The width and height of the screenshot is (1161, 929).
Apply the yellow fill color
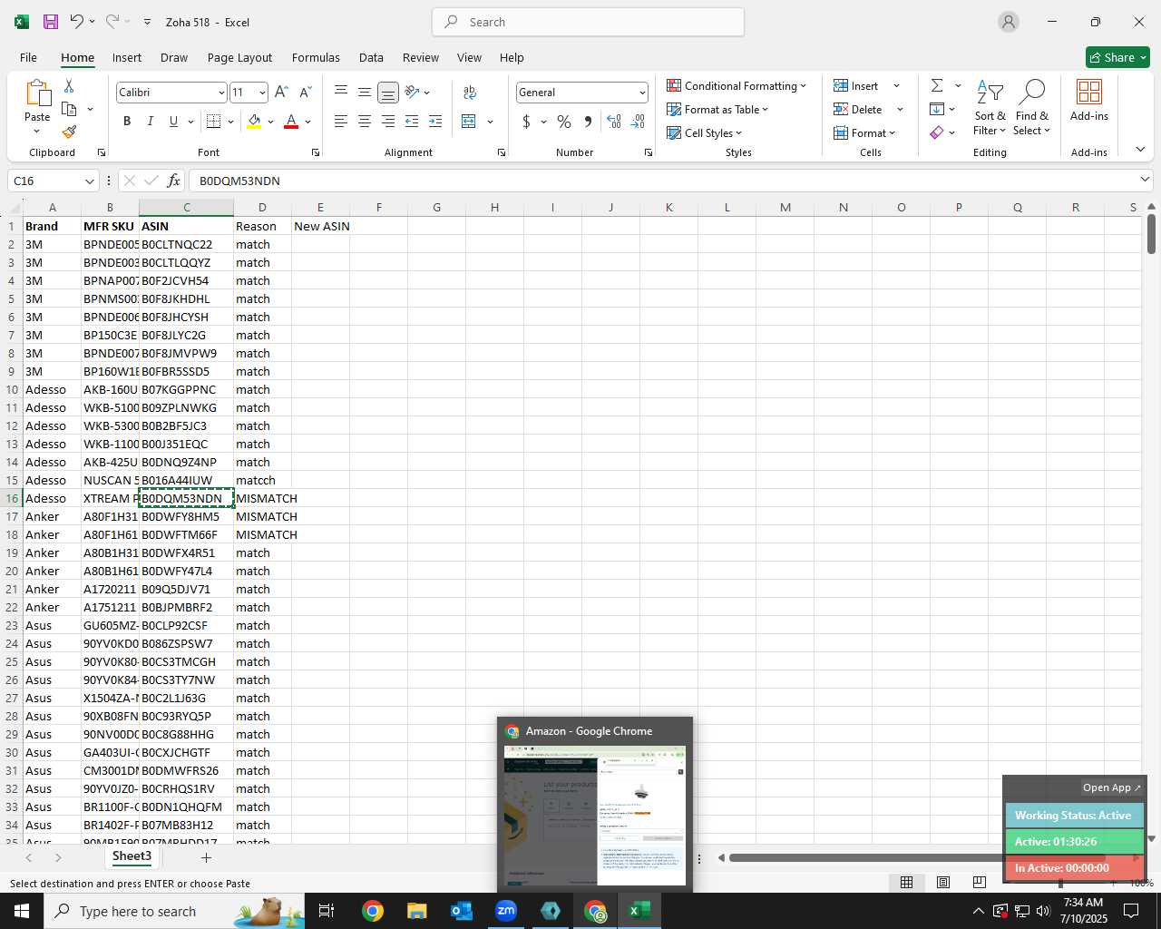coord(254,122)
